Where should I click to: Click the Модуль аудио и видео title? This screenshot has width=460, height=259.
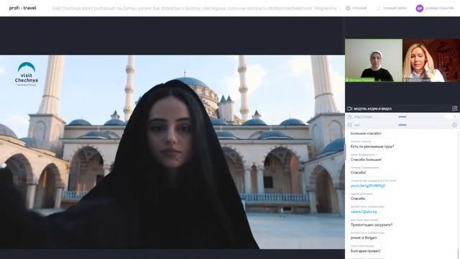372,109
